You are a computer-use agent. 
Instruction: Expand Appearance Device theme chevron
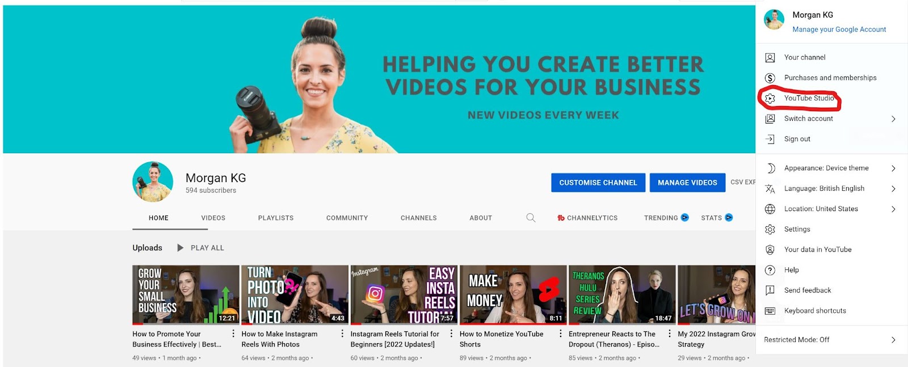pos(893,168)
